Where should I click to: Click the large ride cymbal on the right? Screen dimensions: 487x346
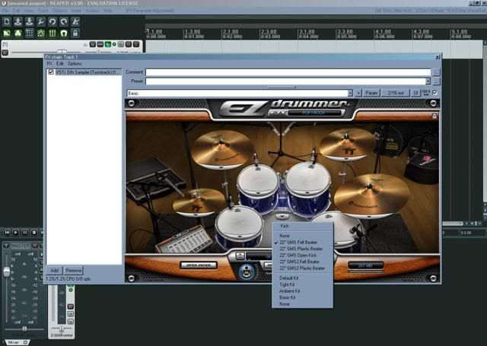point(371,195)
